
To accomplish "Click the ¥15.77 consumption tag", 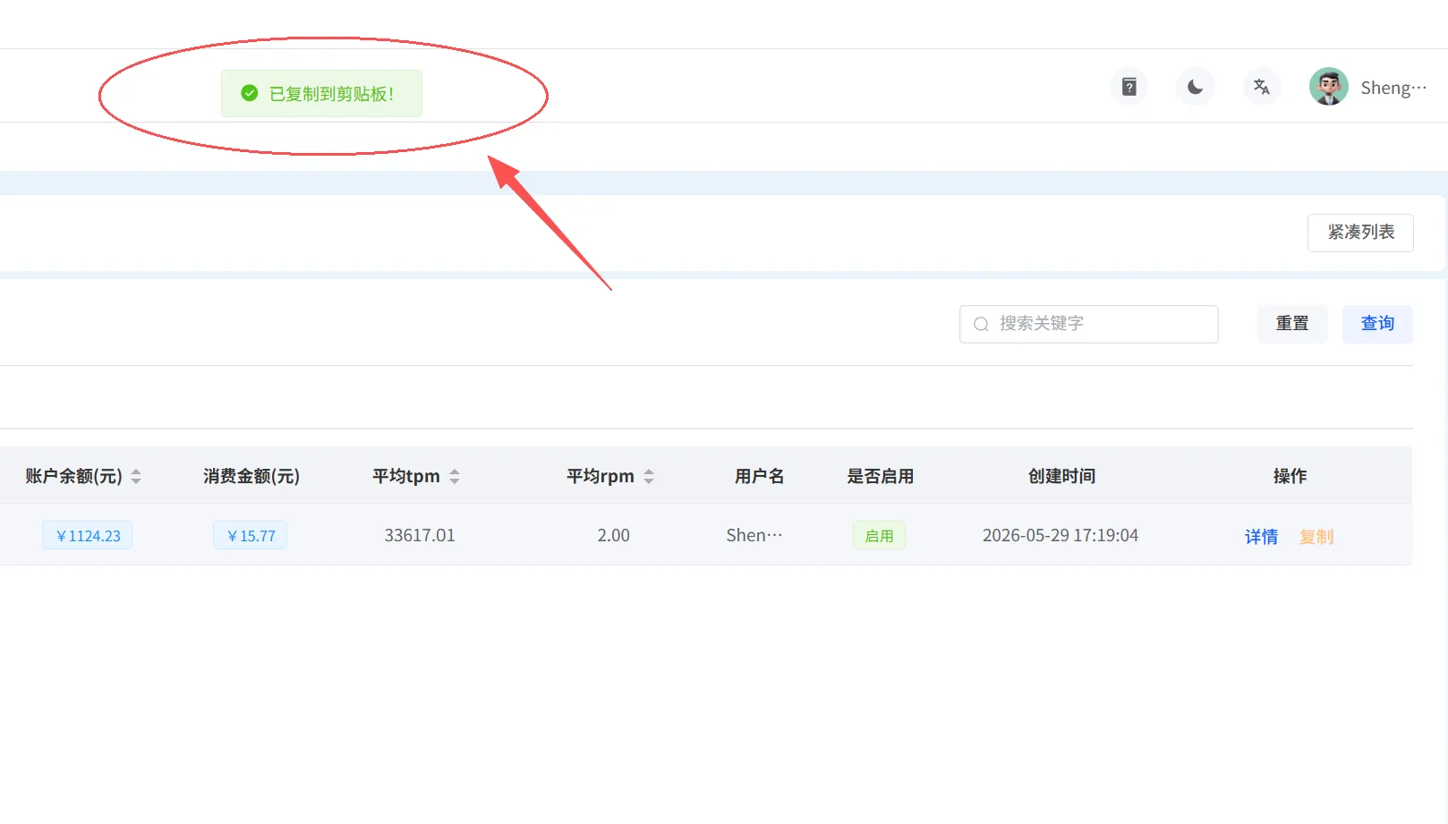I will pyautogui.click(x=251, y=536).
